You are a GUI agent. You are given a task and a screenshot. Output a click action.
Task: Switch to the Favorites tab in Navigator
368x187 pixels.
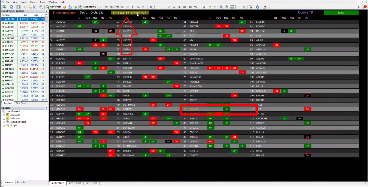tap(22, 182)
